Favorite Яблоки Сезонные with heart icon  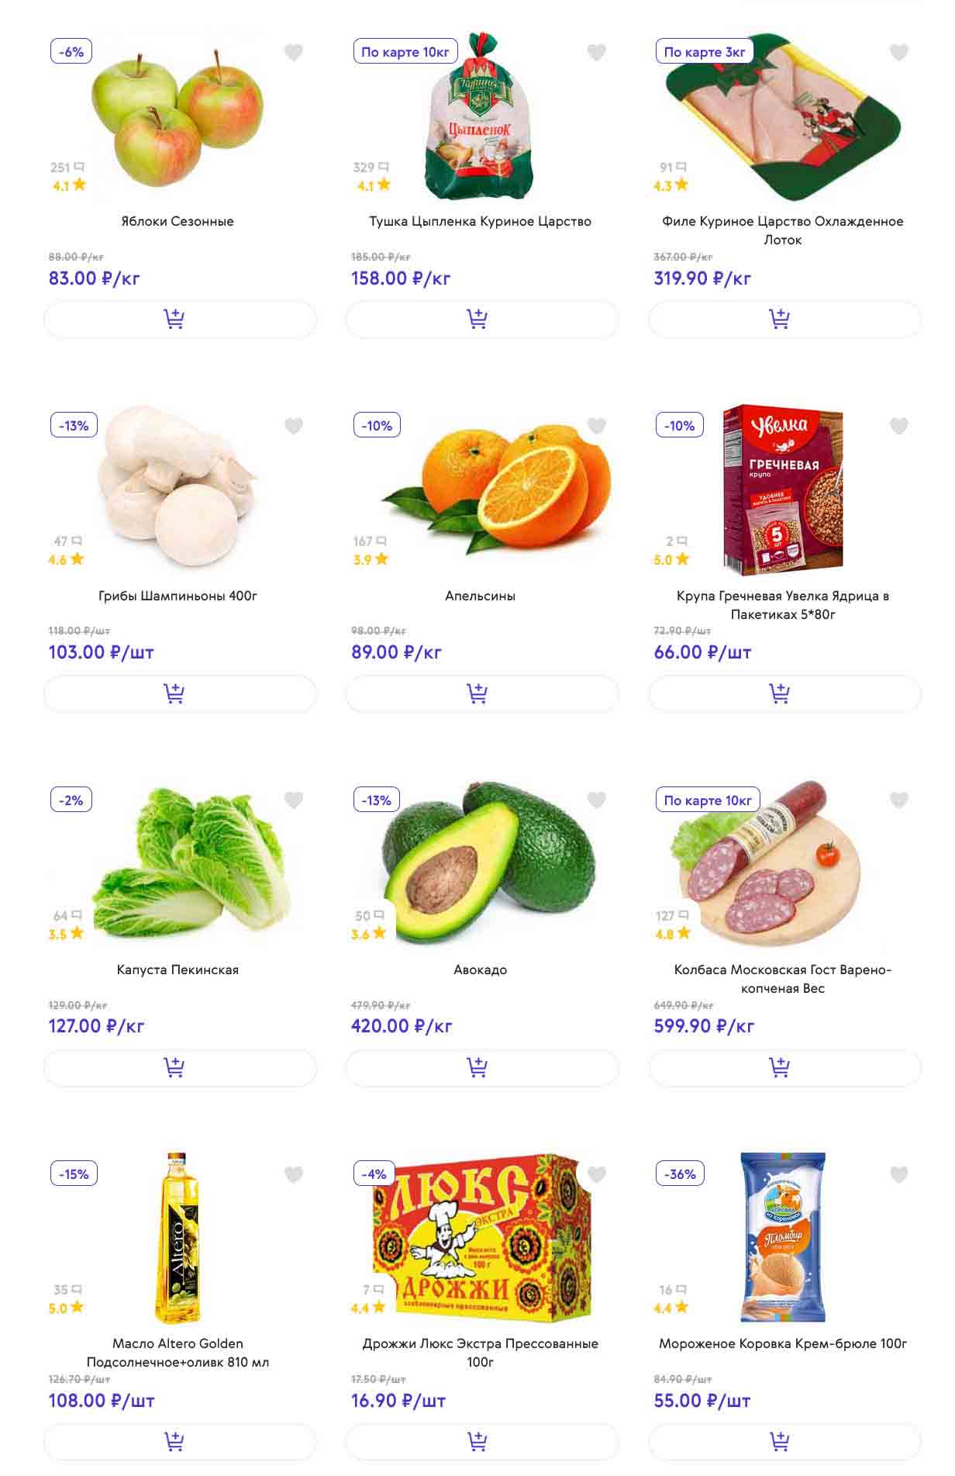tap(293, 53)
